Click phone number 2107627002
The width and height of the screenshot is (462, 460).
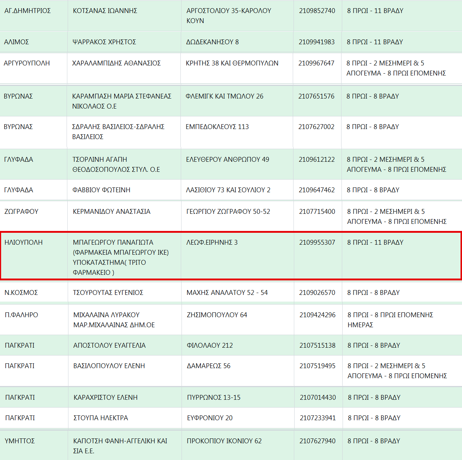(316, 127)
